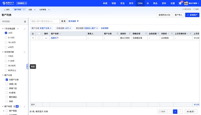201x115 pixels.
Task: Switch to the 仓库管理 tab
Action: click(x=43, y=9)
